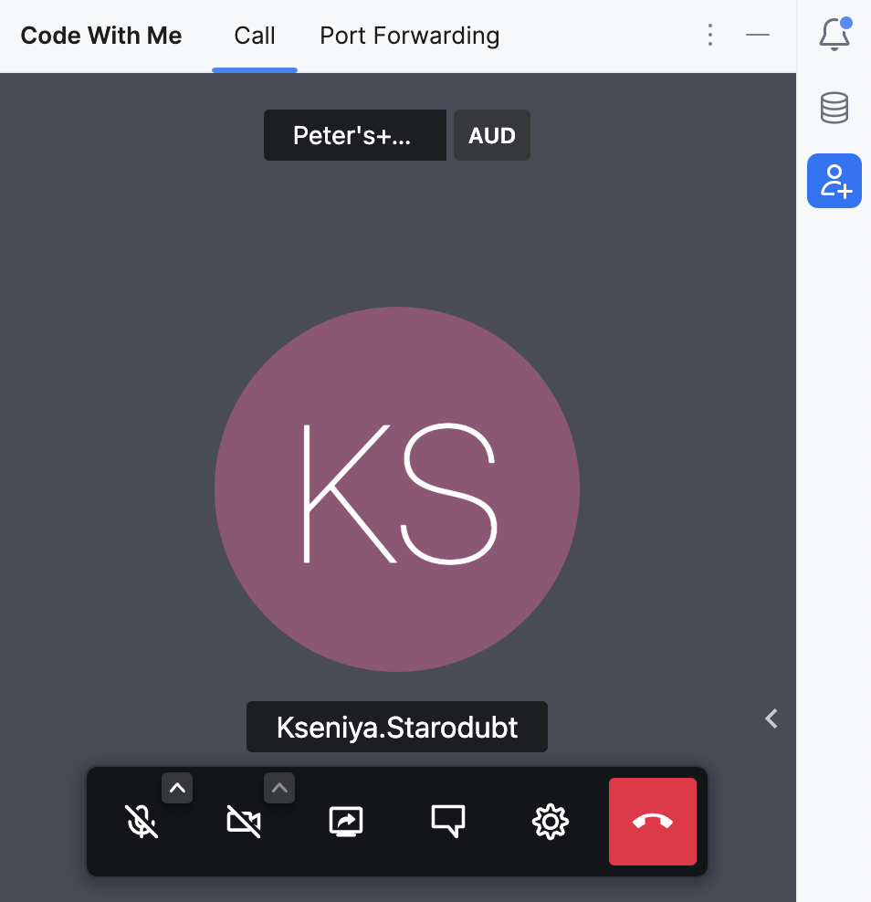This screenshot has width=871, height=902.
Task: Open the Database tool window icon
Action: [834, 108]
